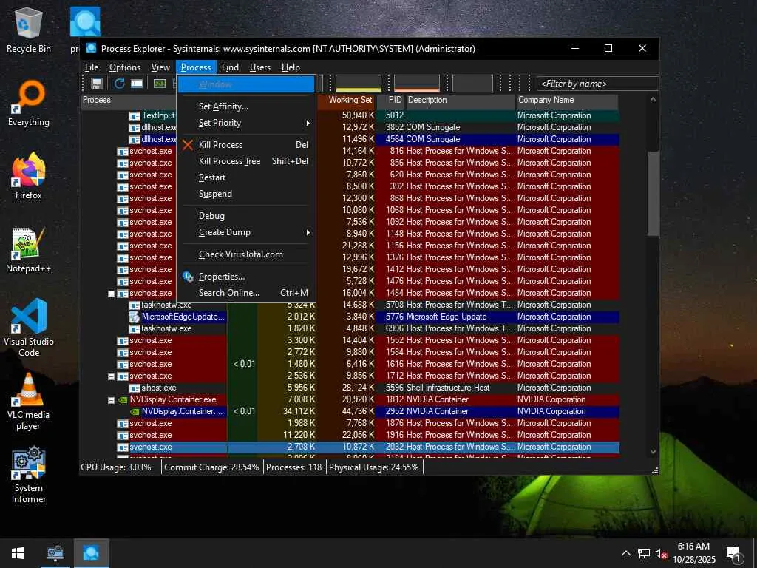This screenshot has height=568, width=757.
Task: Open the View menu
Action: (160, 67)
